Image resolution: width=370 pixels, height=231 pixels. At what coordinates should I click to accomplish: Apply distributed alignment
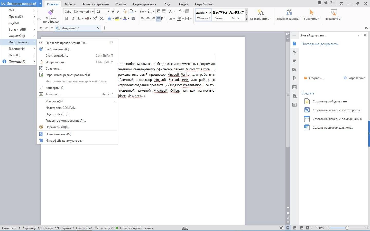click(163, 19)
